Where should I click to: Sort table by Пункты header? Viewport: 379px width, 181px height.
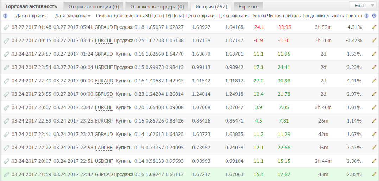click(x=259, y=16)
